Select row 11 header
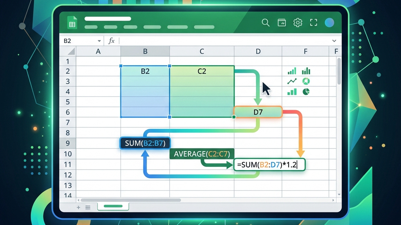 click(x=67, y=164)
